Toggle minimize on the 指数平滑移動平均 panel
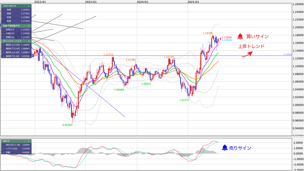The width and height of the screenshot is (304, 171). (x=25, y=26)
